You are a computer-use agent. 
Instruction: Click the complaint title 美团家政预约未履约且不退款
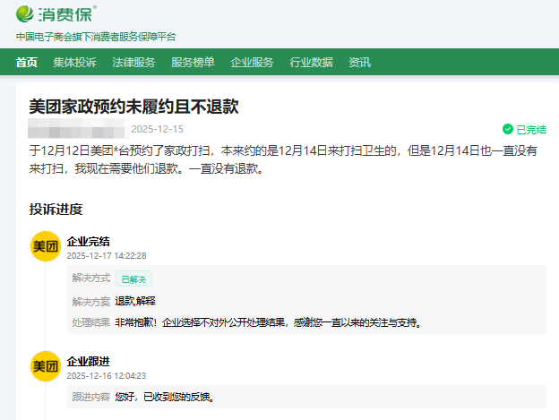pos(133,107)
